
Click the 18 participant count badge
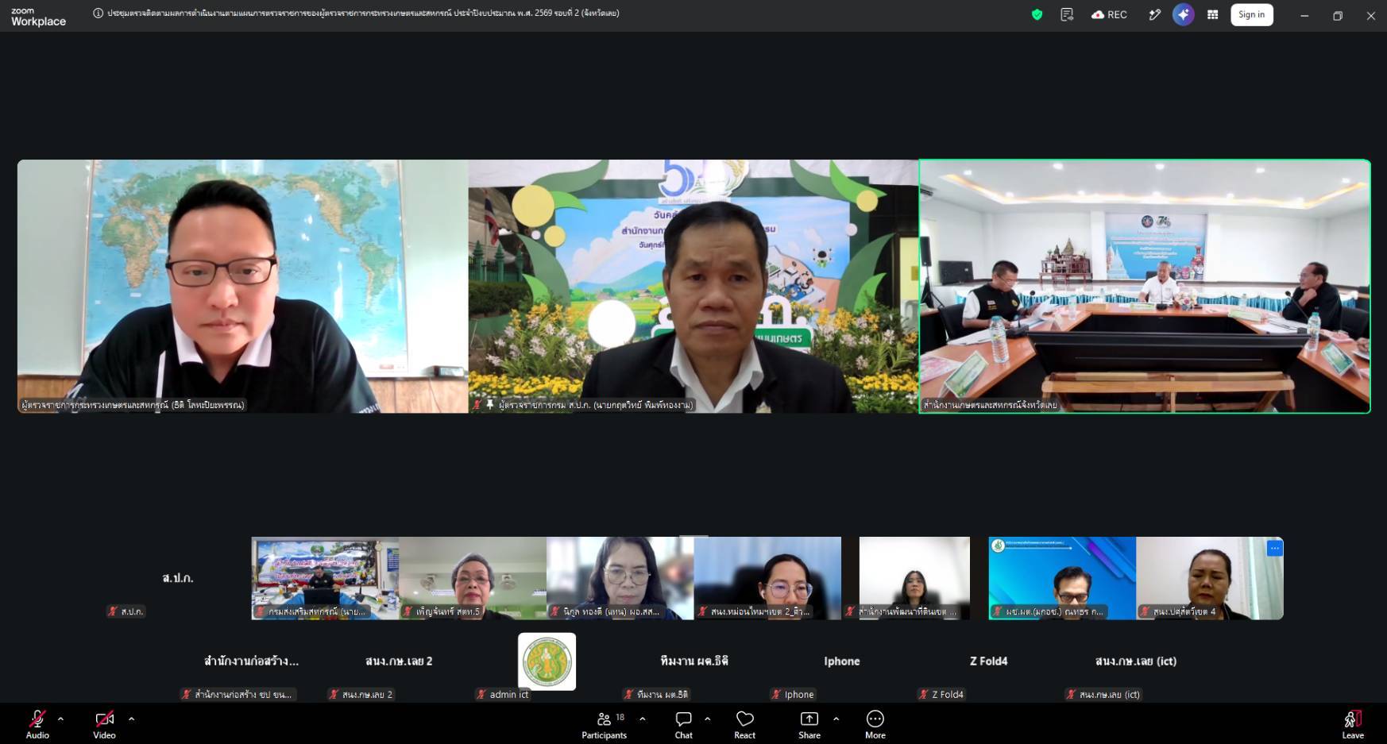(x=620, y=717)
